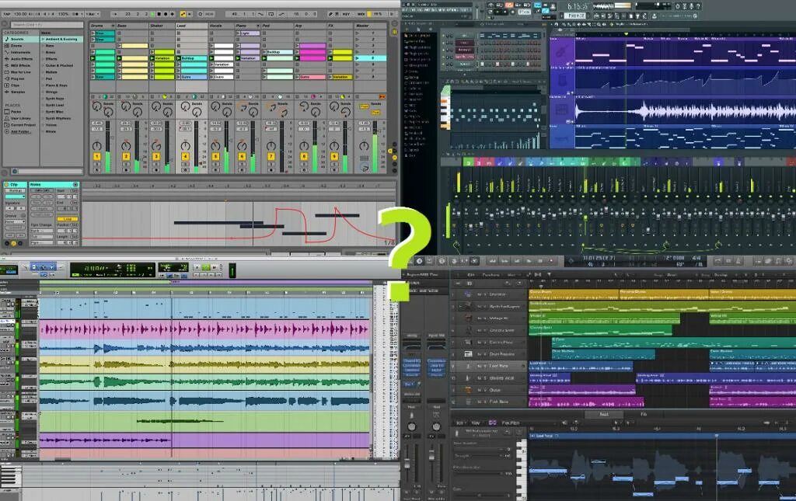
Task: Enable the Draw Mode pencil in Ableton
Action: tap(331, 14)
